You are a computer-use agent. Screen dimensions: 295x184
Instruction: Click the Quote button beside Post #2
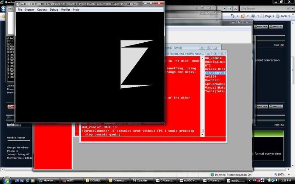[261, 26]
